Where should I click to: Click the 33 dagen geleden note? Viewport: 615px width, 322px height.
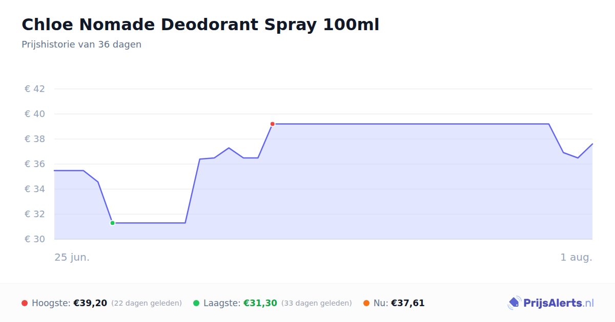click(317, 303)
